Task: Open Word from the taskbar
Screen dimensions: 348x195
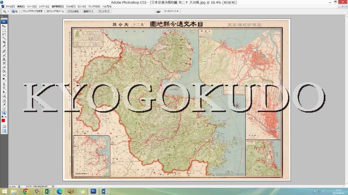Action: [x=104, y=191]
